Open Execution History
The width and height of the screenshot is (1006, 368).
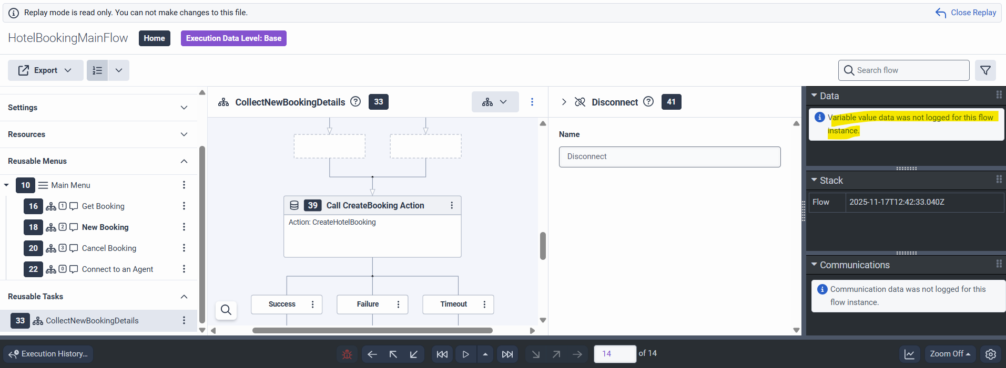click(x=48, y=354)
